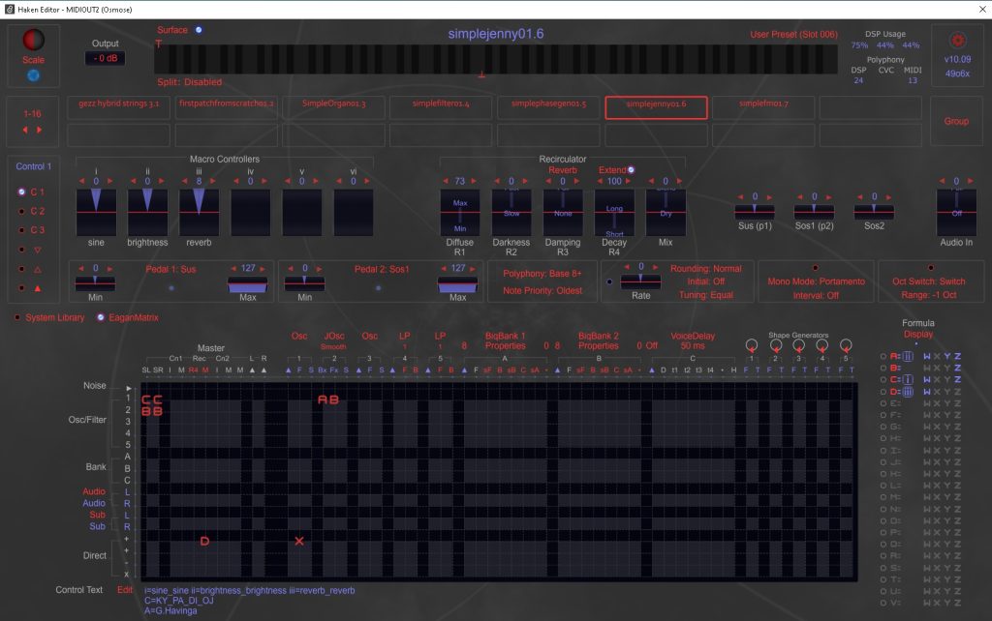Click Shape Generator 4 cycle icon
The width and height of the screenshot is (992, 621).
(x=821, y=345)
